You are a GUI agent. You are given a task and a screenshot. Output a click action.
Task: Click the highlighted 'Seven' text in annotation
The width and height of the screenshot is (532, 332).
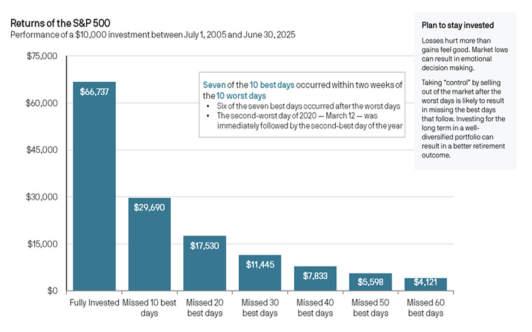(x=215, y=85)
